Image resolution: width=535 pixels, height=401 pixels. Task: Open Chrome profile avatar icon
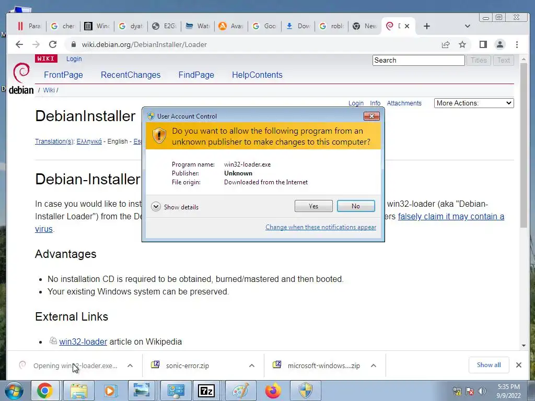click(500, 45)
